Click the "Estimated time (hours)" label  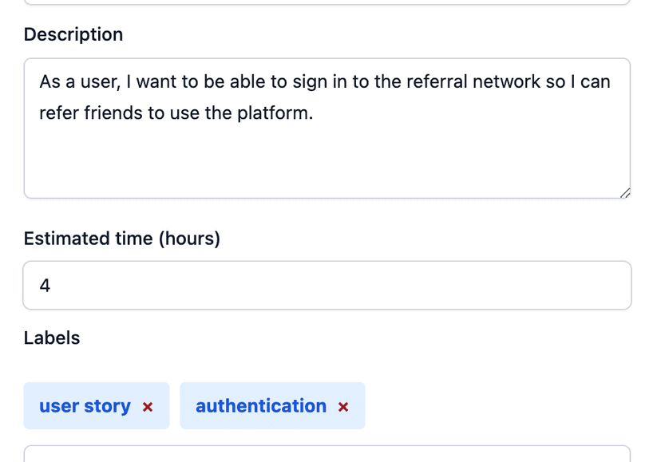pyautogui.click(x=122, y=239)
